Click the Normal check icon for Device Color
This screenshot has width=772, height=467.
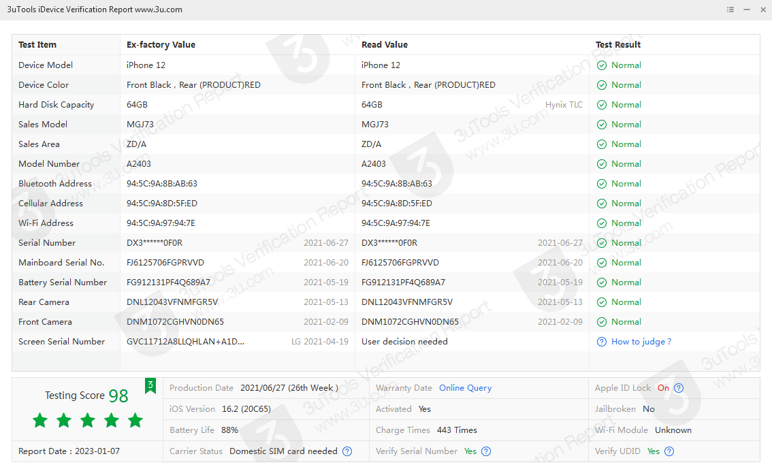602,85
